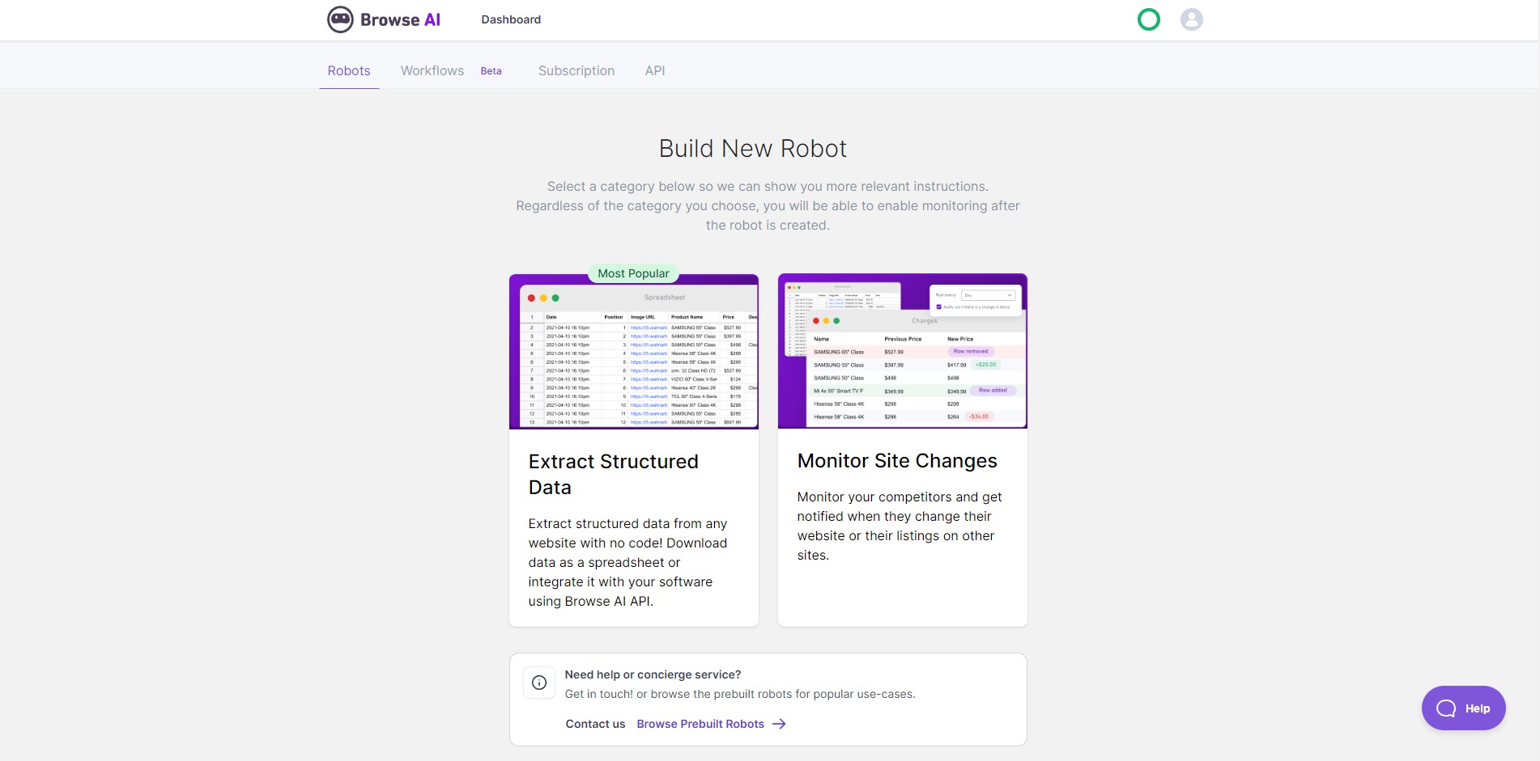
Task: Open the API tab
Action: click(655, 70)
